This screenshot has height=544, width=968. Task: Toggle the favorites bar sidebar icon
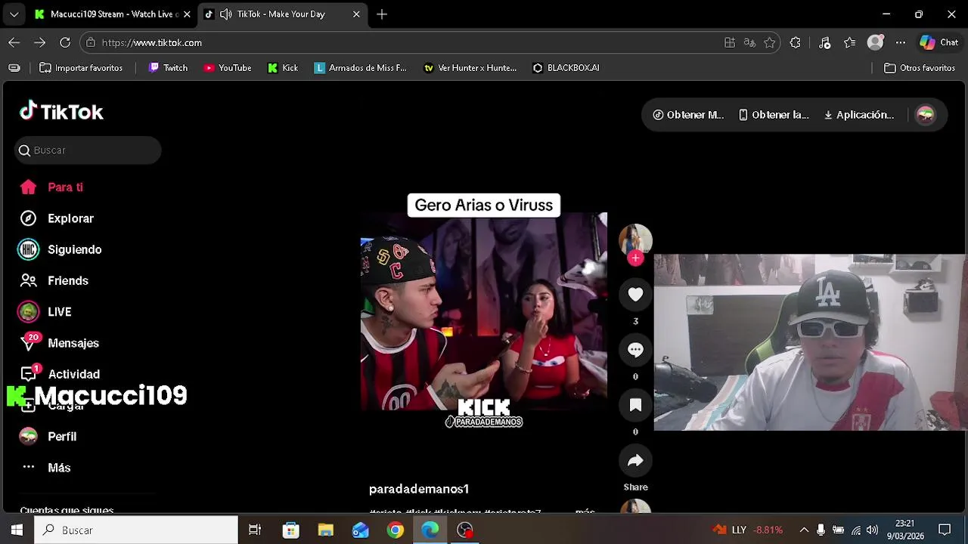click(14, 68)
